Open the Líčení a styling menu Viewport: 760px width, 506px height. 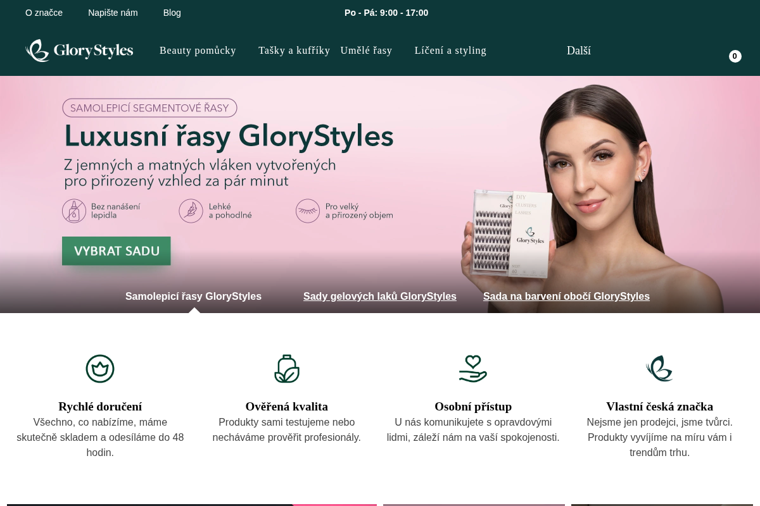pyautogui.click(x=450, y=51)
